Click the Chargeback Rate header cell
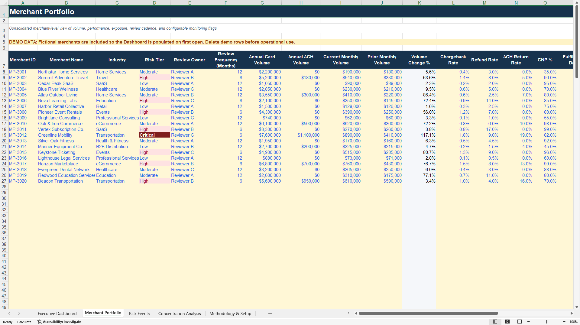Image resolution: width=580 pixels, height=325 pixels. pyautogui.click(x=453, y=60)
